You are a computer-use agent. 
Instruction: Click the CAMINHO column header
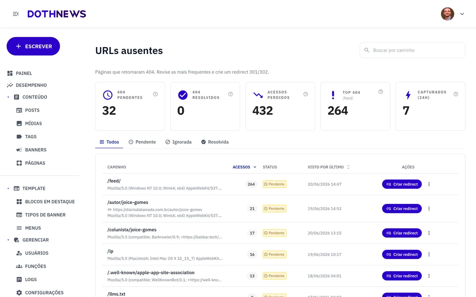117,167
